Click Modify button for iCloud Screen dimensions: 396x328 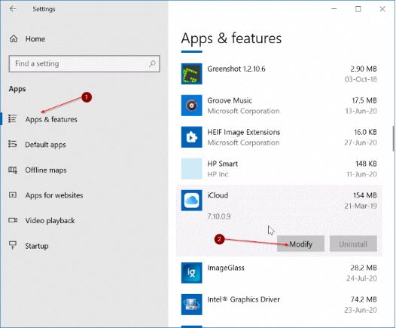(300, 244)
